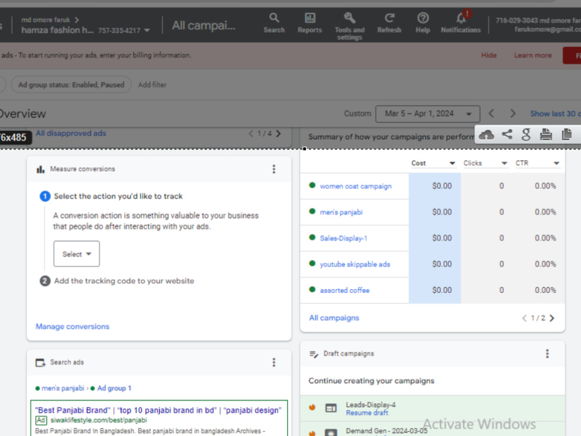581x436 pixels.
Task: Open Manage conversions link
Action: tap(73, 327)
